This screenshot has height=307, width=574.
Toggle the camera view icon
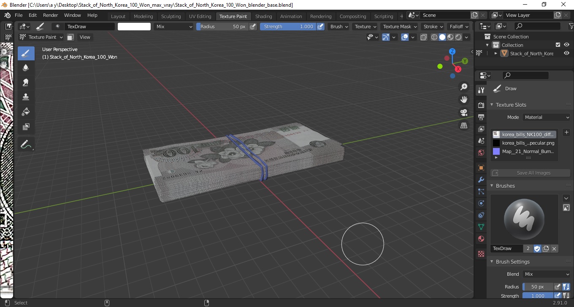coord(464,113)
